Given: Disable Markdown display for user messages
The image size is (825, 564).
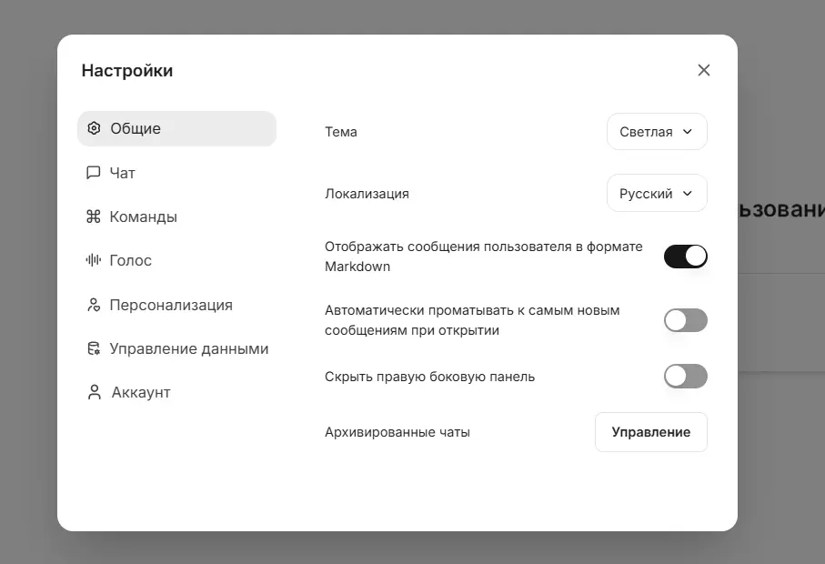Looking at the screenshot, I should [685, 257].
